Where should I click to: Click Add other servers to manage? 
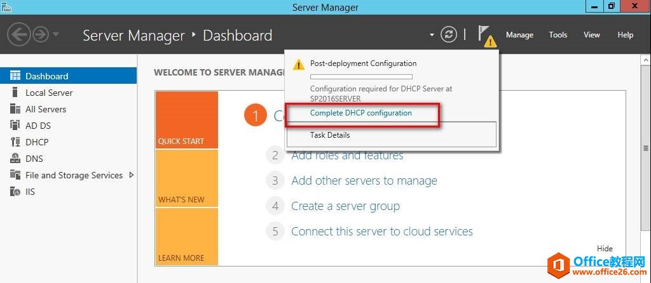(x=364, y=181)
